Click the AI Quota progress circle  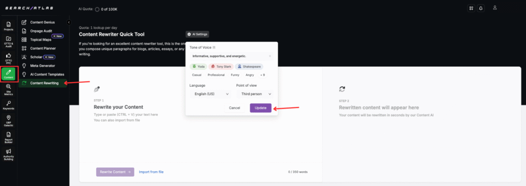(97, 9)
